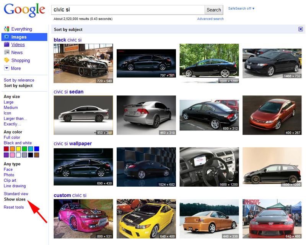This screenshot has height=245, width=306.
Task: Select the Any type filter
Action: coord(12,164)
